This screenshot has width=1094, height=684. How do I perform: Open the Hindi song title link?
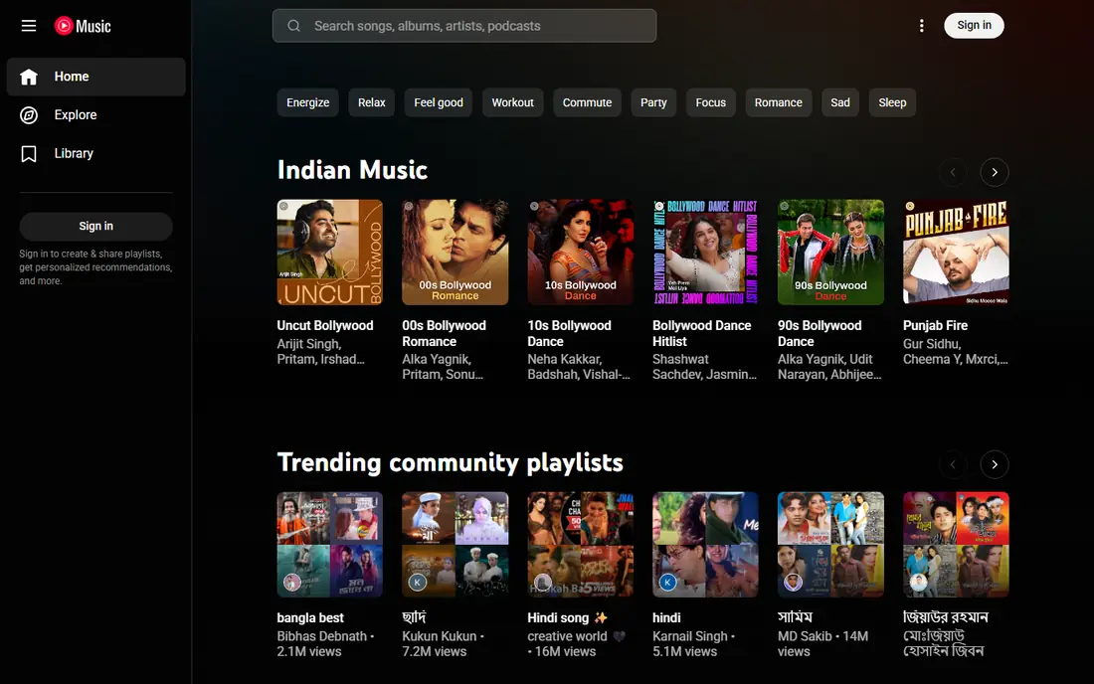pyautogui.click(x=567, y=617)
